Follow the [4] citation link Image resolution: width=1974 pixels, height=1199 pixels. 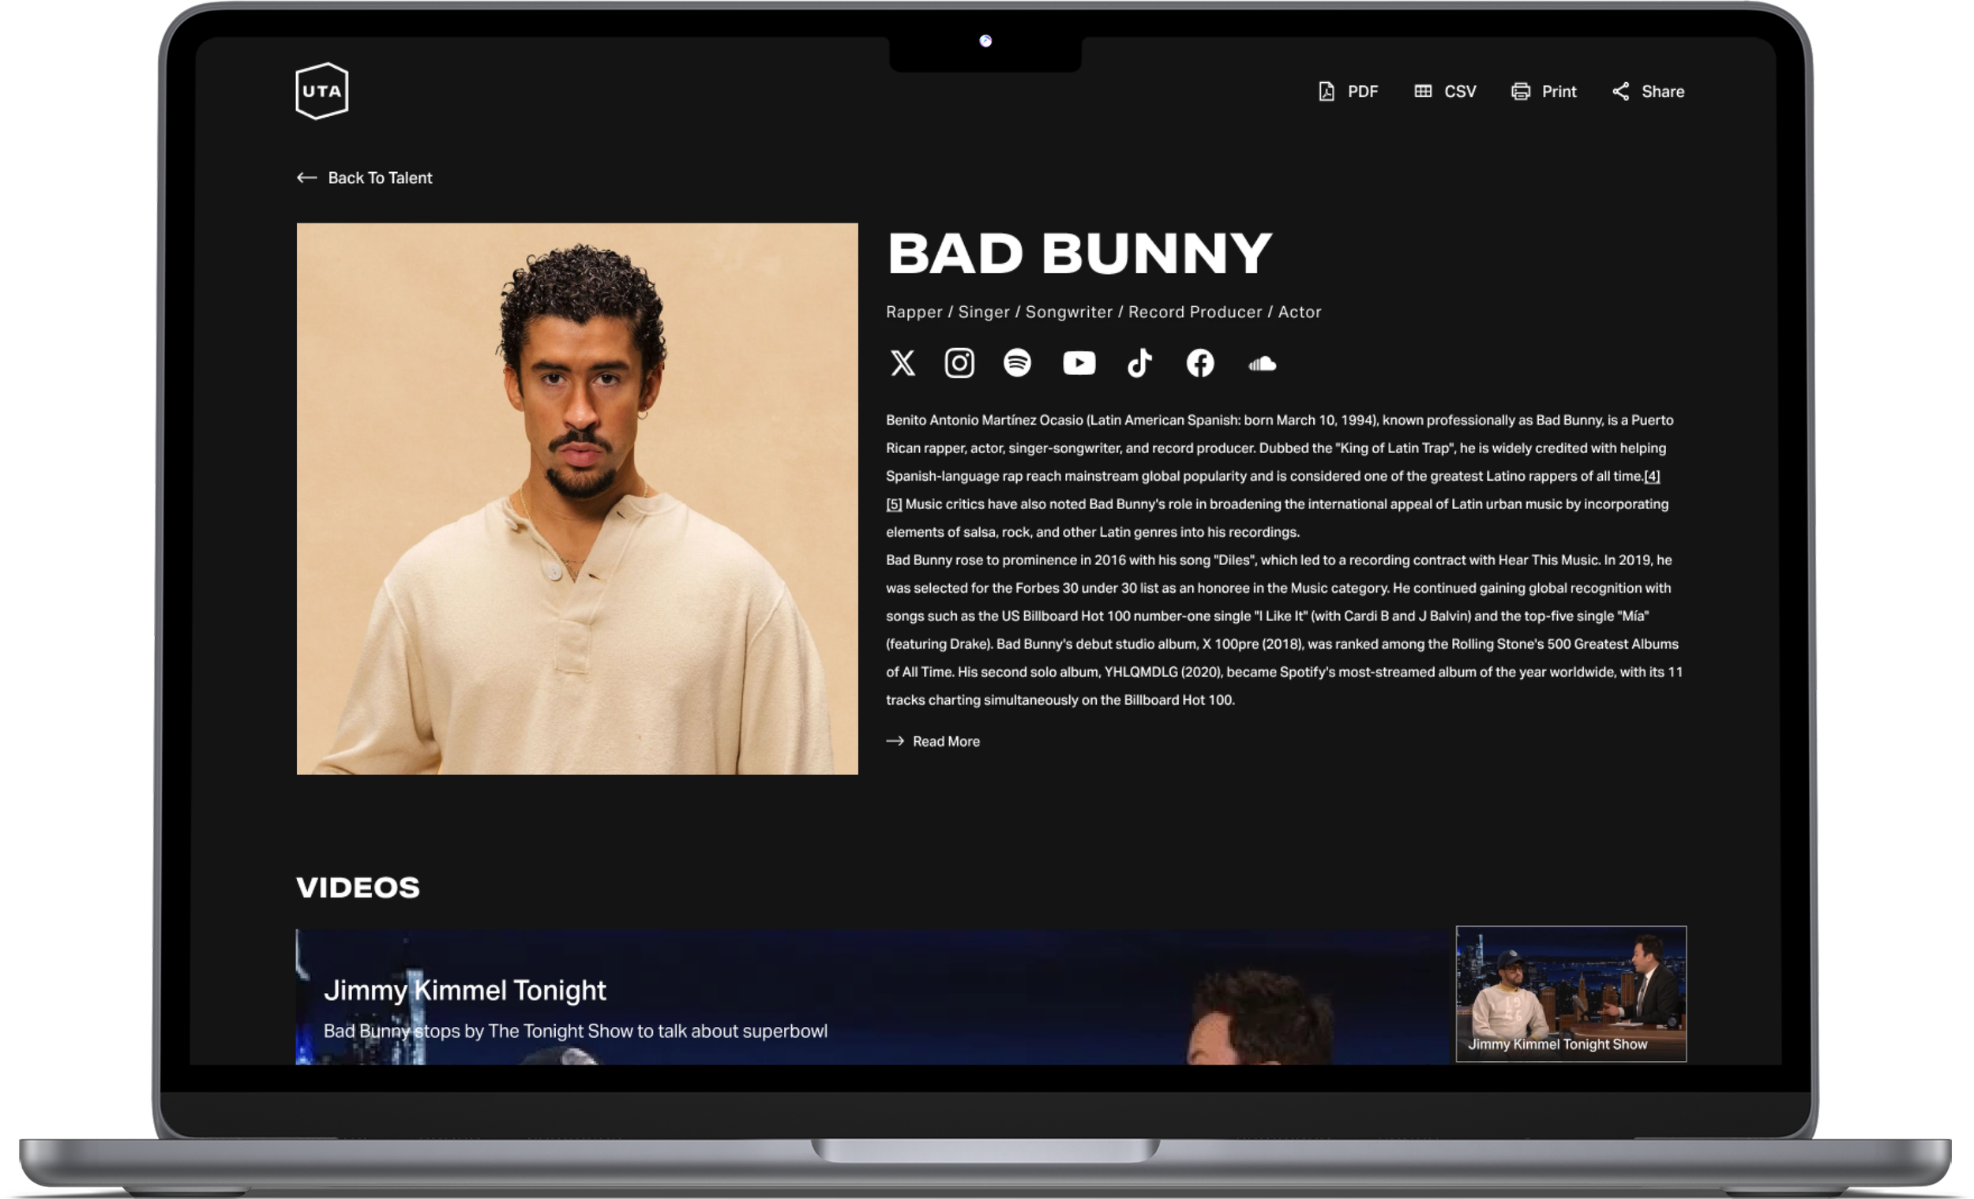click(1652, 477)
